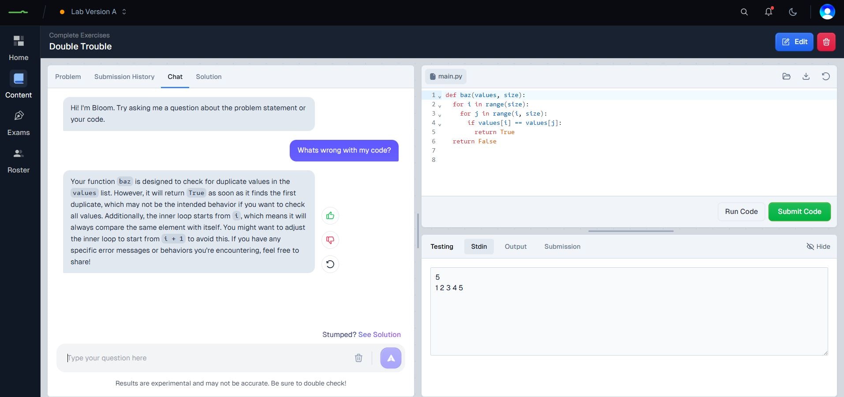844x397 pixels.
Task: Open notifications bell
Action: (x=769, y=12)
